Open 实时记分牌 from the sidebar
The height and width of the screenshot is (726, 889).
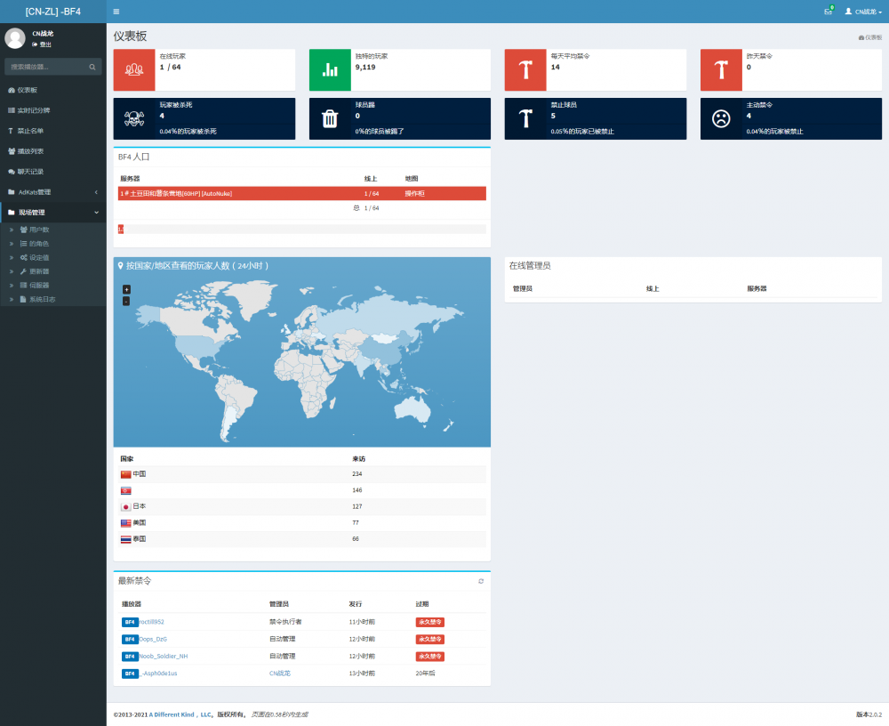click(x=34, y=110)
